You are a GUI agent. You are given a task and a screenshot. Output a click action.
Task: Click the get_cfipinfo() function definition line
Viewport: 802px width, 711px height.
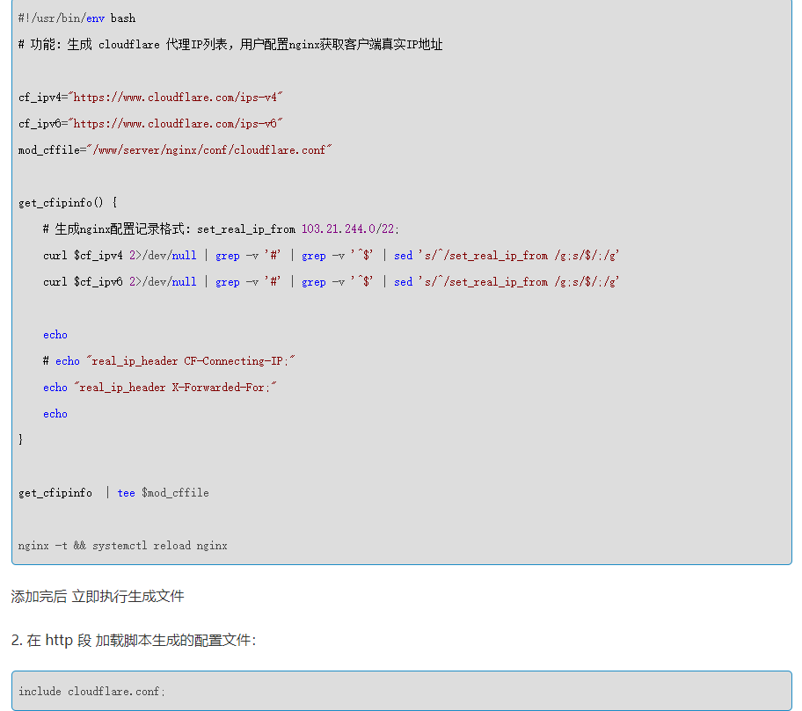pos(68,202)
